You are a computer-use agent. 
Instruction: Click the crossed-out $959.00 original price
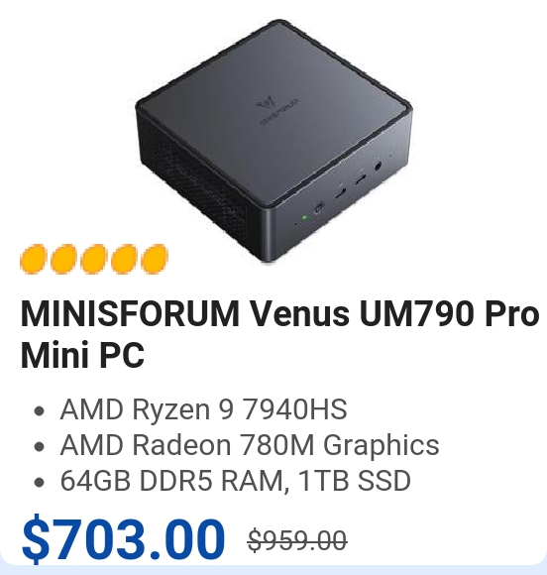(x=297, y=539)
